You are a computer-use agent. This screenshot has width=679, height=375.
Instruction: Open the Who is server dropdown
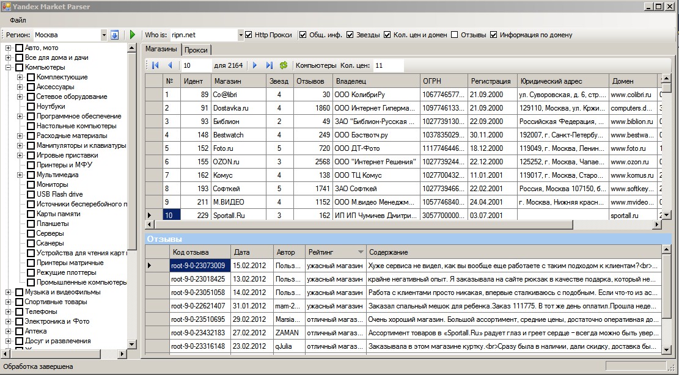(241, 35)
